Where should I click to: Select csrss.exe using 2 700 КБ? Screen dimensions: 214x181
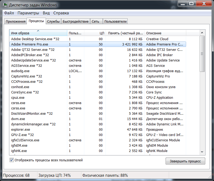coord(98,108)
